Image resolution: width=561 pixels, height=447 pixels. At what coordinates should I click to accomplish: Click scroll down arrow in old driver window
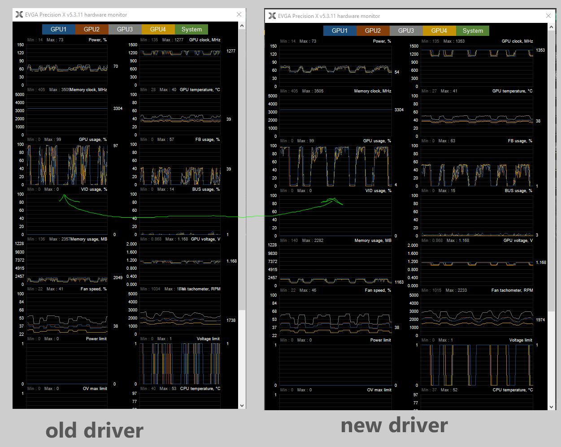[242, 405]
